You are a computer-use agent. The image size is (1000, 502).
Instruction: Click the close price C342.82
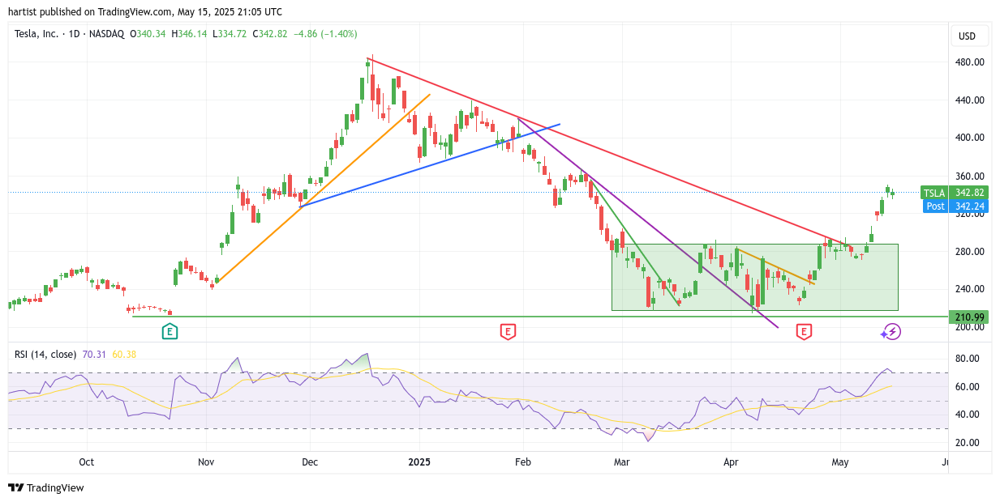click(x=270, y=34)
